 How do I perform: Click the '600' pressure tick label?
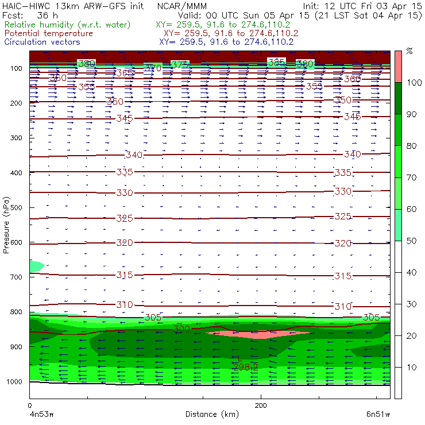tap(16, 242)
